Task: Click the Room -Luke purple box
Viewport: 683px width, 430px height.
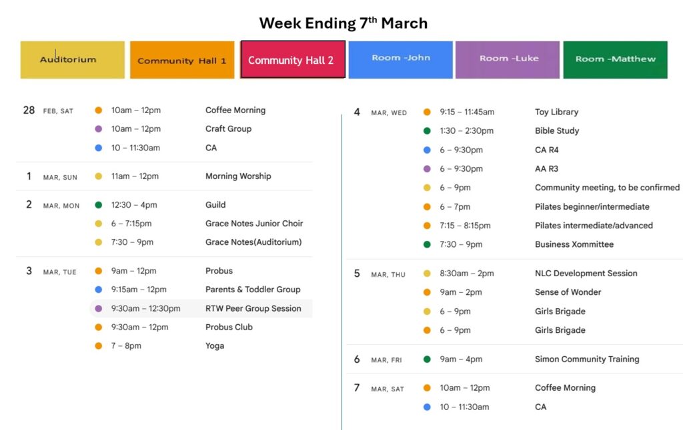Action: point(508,60)
